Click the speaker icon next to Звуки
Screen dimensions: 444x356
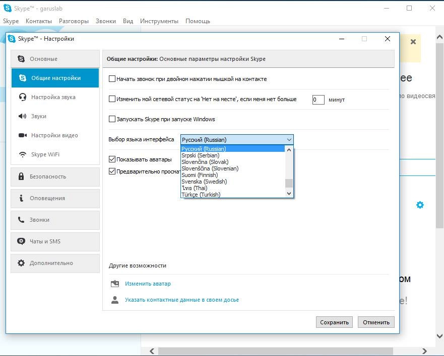(x=22, y=116)
